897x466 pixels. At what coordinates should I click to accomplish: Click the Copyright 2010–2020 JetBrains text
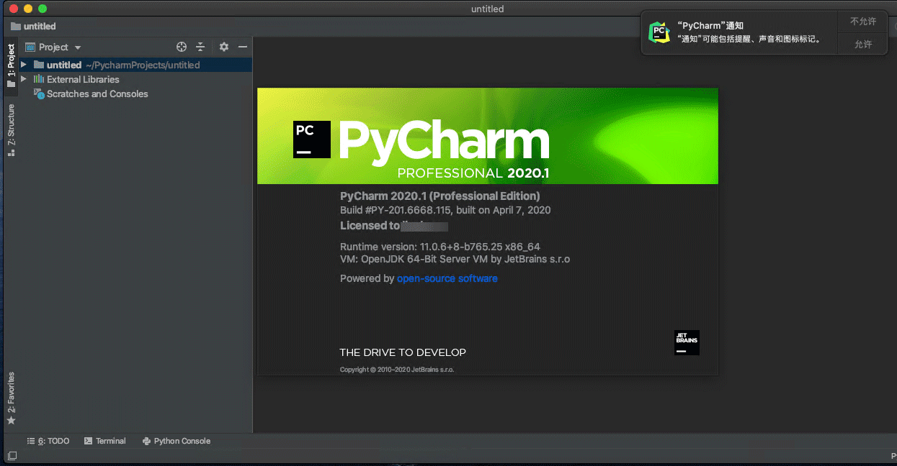(397, 370)
